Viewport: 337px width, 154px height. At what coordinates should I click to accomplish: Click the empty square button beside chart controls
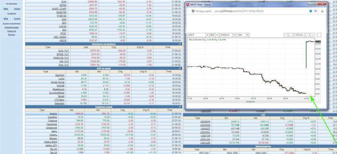click(x=319, y=35)
